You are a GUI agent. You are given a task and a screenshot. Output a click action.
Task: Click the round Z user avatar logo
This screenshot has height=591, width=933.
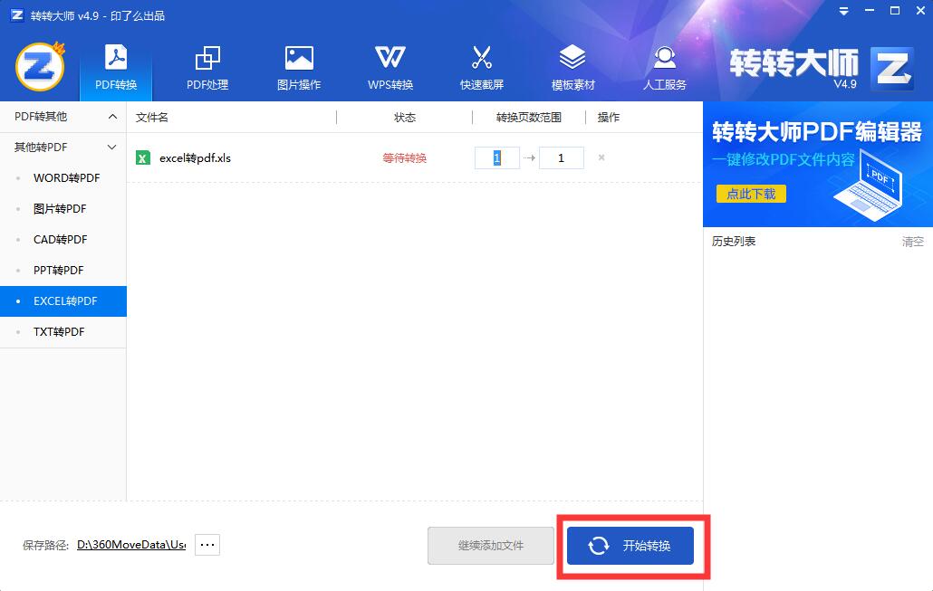coord(40,67)
